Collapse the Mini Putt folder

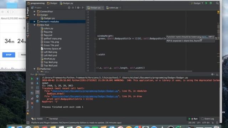(35, 25)
